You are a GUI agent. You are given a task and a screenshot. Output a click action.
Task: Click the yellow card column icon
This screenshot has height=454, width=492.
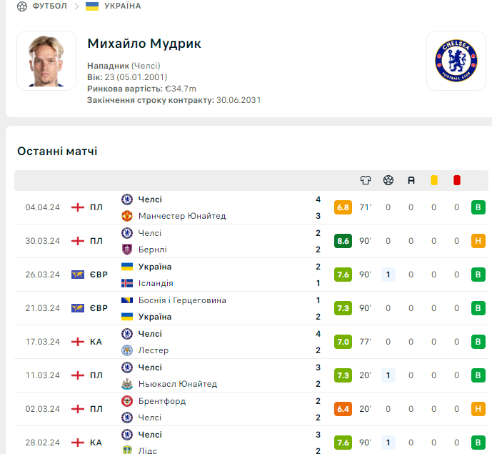pos(434,180)
